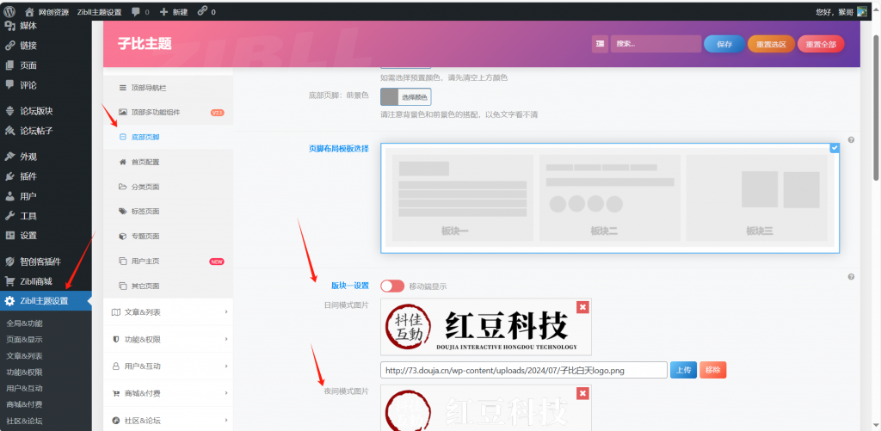The width and height of the screenshot is (881, 431).
Task: Expand the 功能&权限 settings group
Action: pos(168,339)
